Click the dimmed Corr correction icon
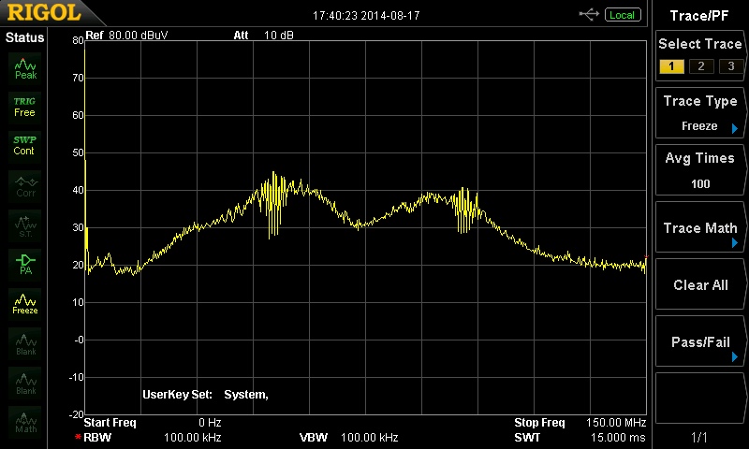The width and height of the screenshot is (749, 449). tap(25, 186)
